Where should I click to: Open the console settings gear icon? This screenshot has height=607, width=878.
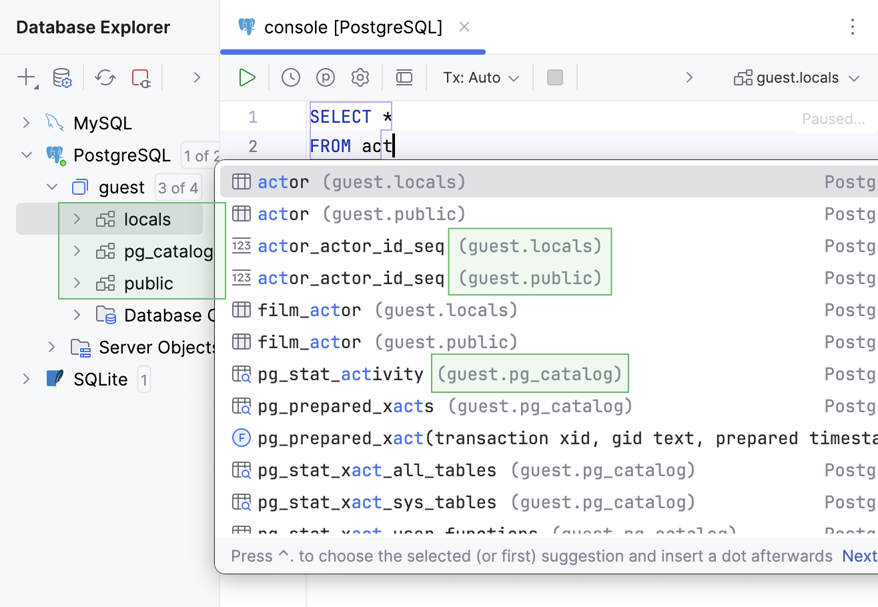[x=360, y=77]
